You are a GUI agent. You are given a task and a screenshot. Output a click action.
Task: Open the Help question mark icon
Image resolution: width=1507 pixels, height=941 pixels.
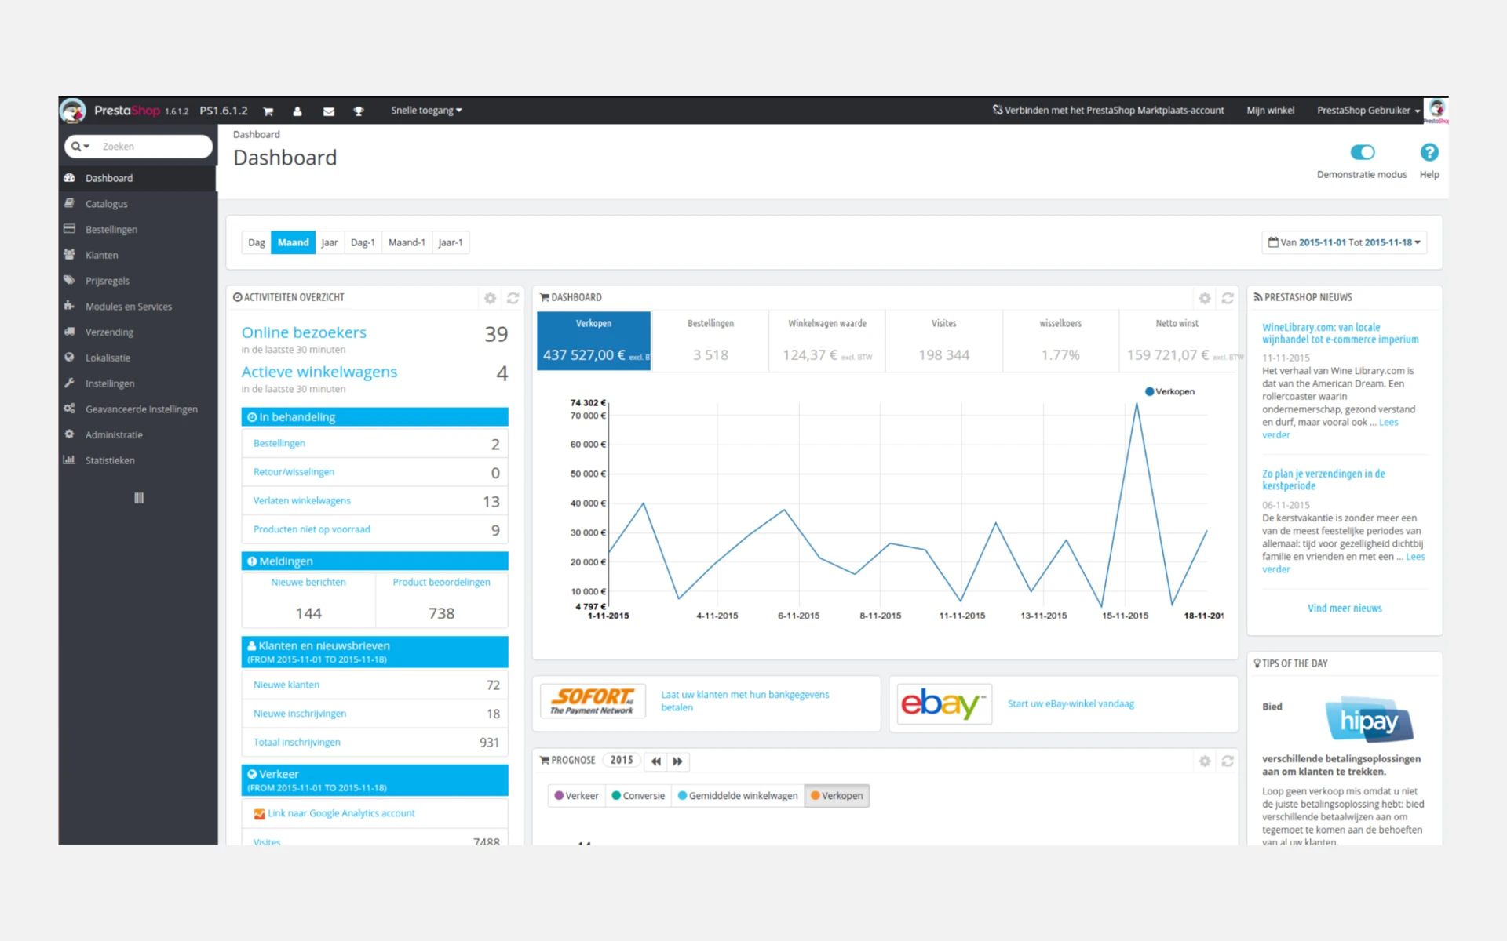pyautogui.click(x=1429, y=152)
